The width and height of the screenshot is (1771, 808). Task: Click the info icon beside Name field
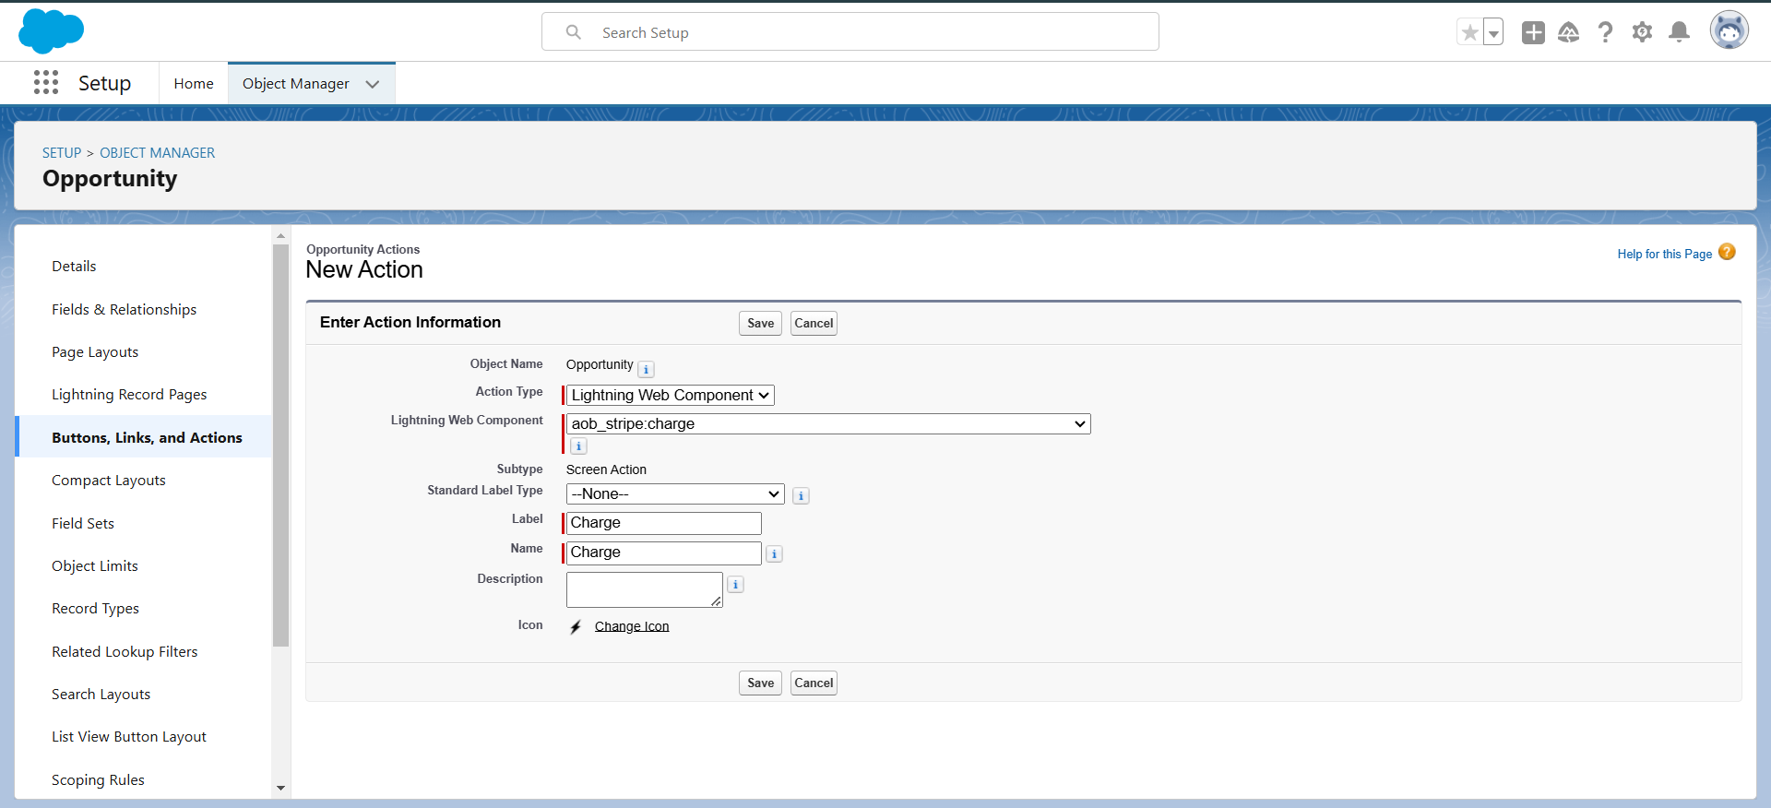click(x=775, y=553)
